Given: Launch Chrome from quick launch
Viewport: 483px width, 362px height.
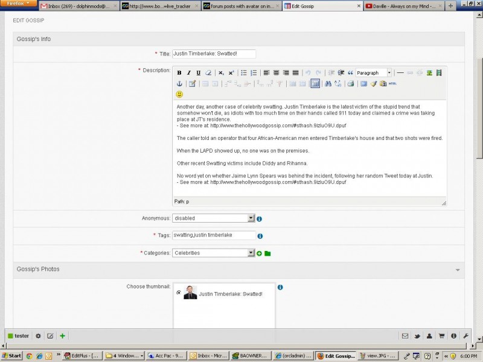Looking at the screenshot, I should tap(29, 356).
